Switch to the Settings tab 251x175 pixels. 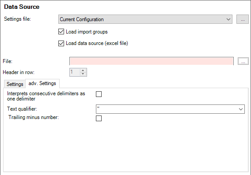point(15,84)
